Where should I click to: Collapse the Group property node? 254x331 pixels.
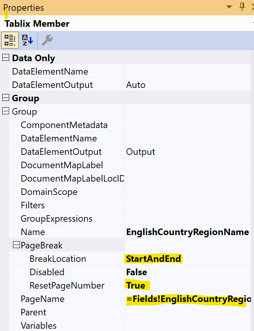pos(6,111)
